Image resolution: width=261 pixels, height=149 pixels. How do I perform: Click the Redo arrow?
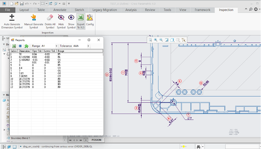pos(35,3)
